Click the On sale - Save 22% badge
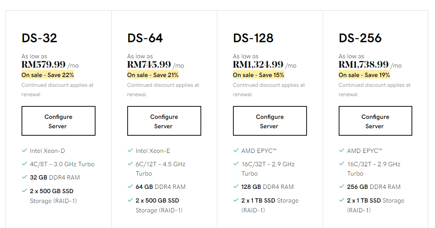435x228 pixels. point(48,75)
